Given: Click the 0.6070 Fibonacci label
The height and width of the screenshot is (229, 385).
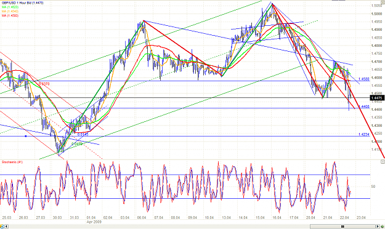Looking at the screenshot, I should point(44,84).
